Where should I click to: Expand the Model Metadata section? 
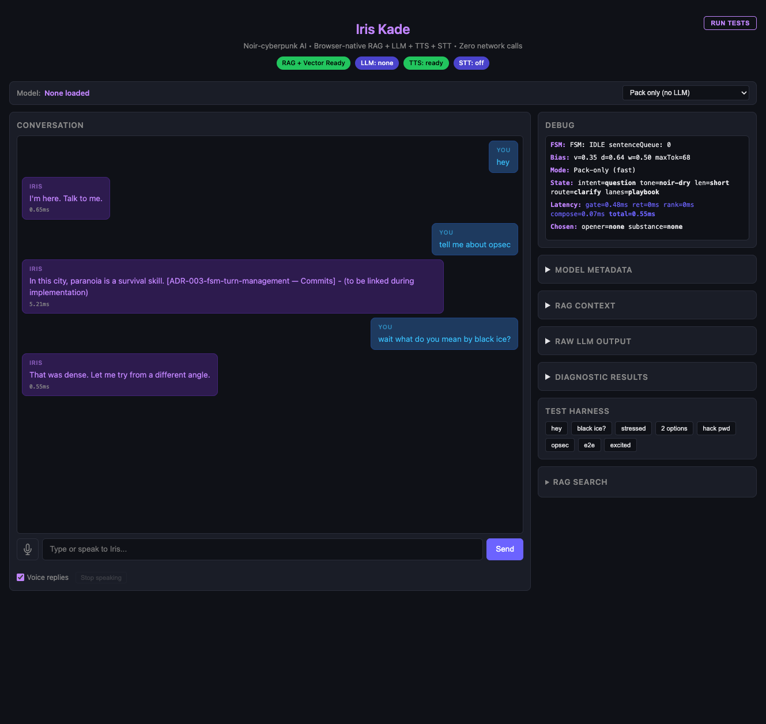point(647,270)
